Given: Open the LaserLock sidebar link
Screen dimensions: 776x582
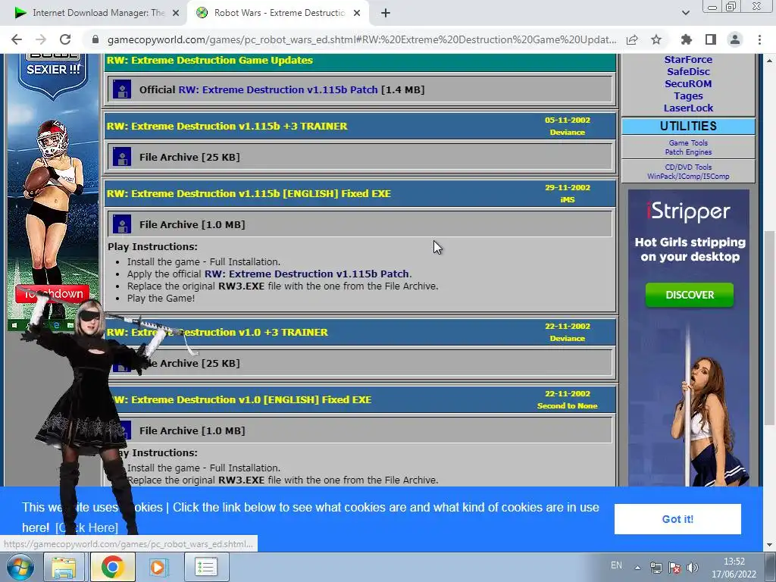Looking at the screenshot, I should pos(688,108).
